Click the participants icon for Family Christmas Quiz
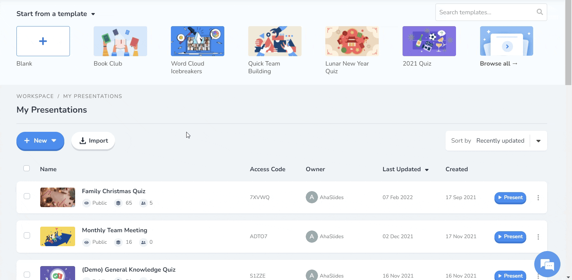 pos(143,203)
